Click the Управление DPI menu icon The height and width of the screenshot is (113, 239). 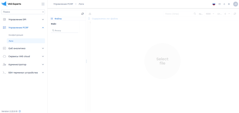tap(4, 19)
